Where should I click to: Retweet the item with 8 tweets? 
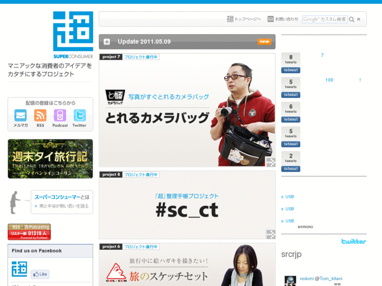pos(291,70)
